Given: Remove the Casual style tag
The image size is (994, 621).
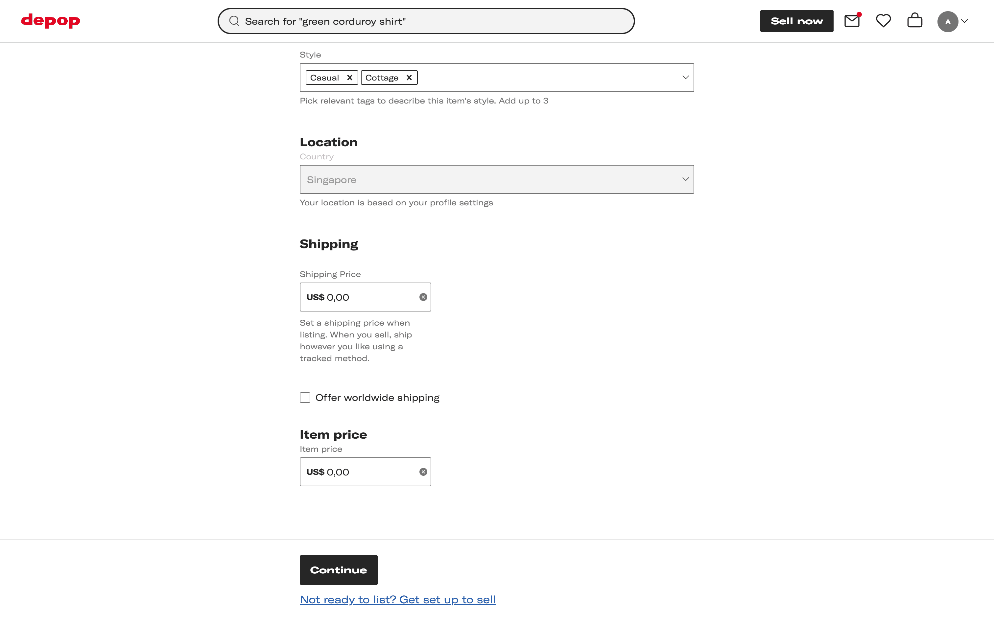Looking at the screenshot, I should (349, 78).
